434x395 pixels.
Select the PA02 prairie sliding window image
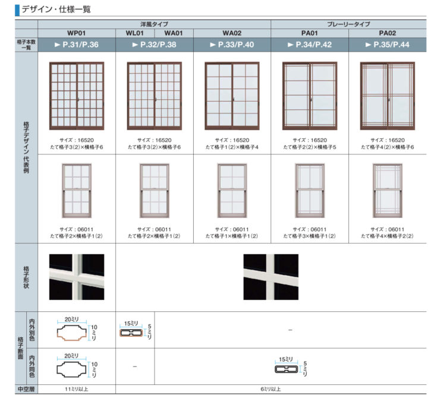(x=387, y=96)
